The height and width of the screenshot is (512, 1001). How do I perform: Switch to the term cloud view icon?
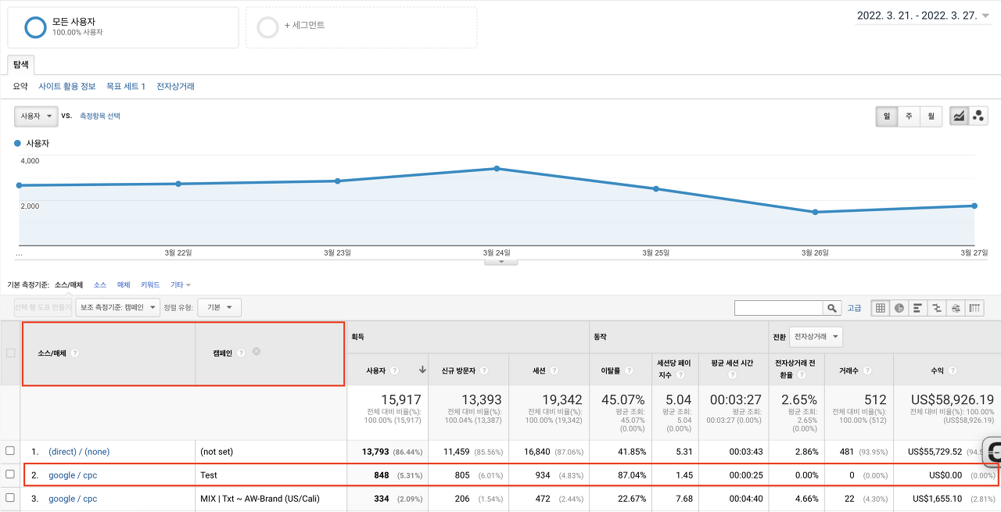[956, 308]
